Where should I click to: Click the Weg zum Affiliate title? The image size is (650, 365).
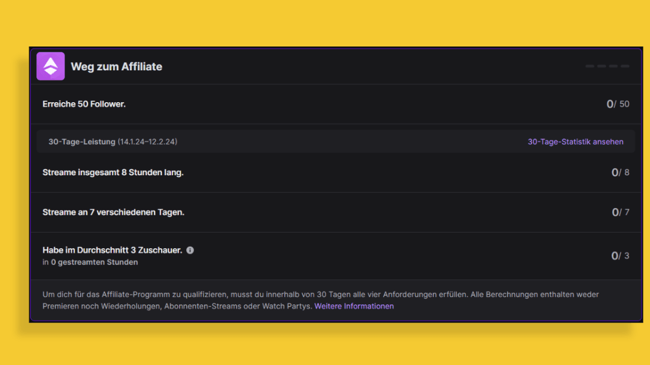[x=116, y=67]
